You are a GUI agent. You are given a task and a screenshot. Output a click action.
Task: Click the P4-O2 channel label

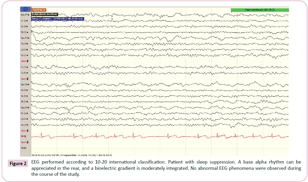coord(24,125)
